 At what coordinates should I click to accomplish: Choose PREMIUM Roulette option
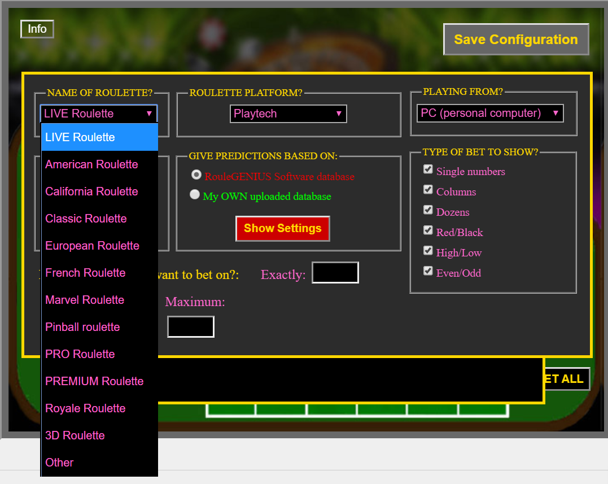100,382
